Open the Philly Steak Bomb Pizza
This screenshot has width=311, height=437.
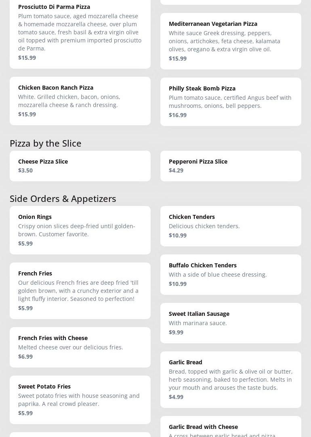[x=231, y=101]
